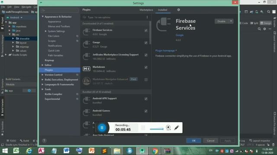Click the OK button
The height and width of the screenshot is (155, 277).
click(x=193, y=141)
